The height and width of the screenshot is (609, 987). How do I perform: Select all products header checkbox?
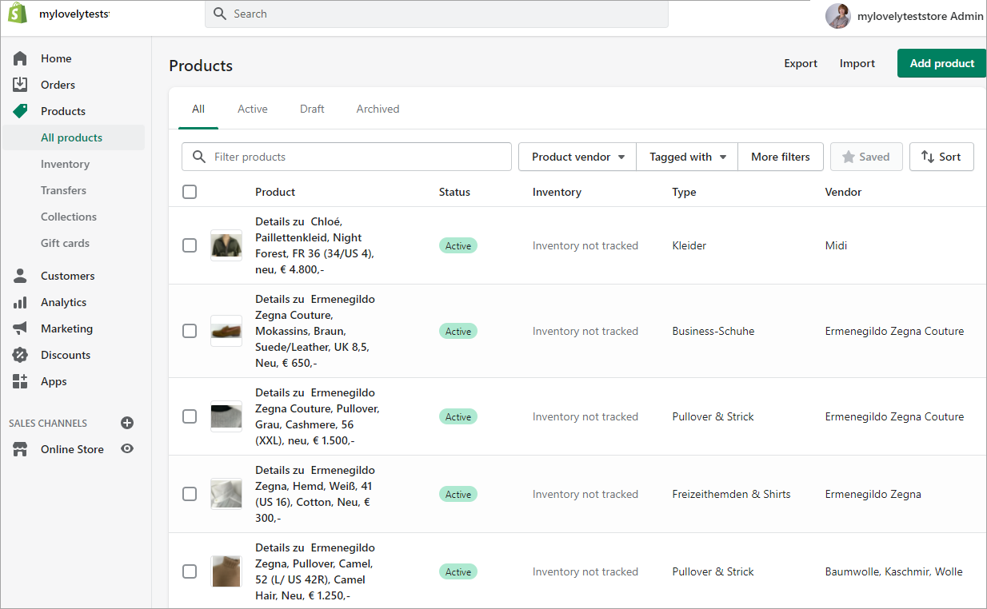[190, 192]
